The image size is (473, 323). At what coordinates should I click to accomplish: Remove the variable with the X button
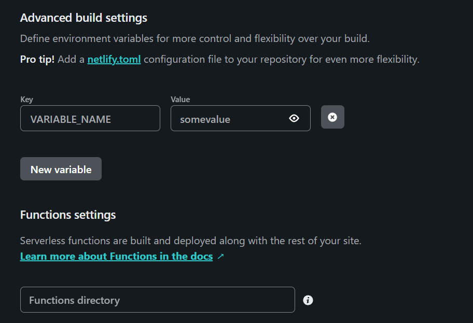click(332, 117)
